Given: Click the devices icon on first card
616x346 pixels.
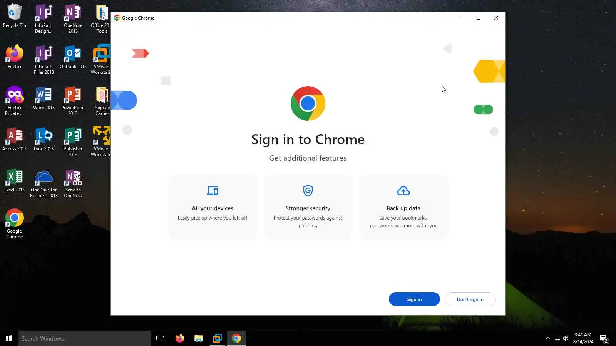Looking at the screenshot, I should [x=213, y=191].
